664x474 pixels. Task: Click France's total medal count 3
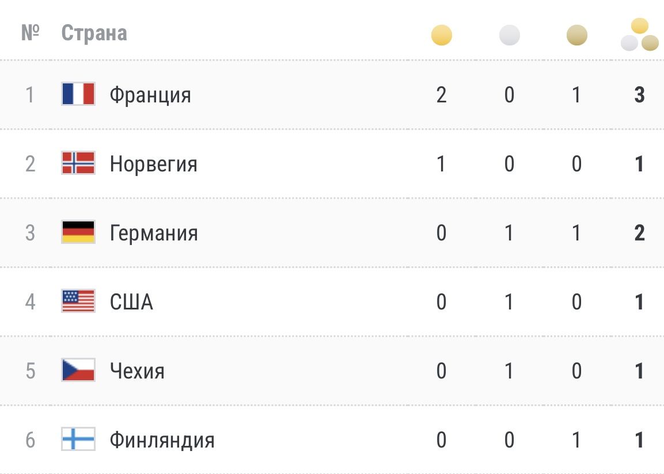click(x=639, y=94)
